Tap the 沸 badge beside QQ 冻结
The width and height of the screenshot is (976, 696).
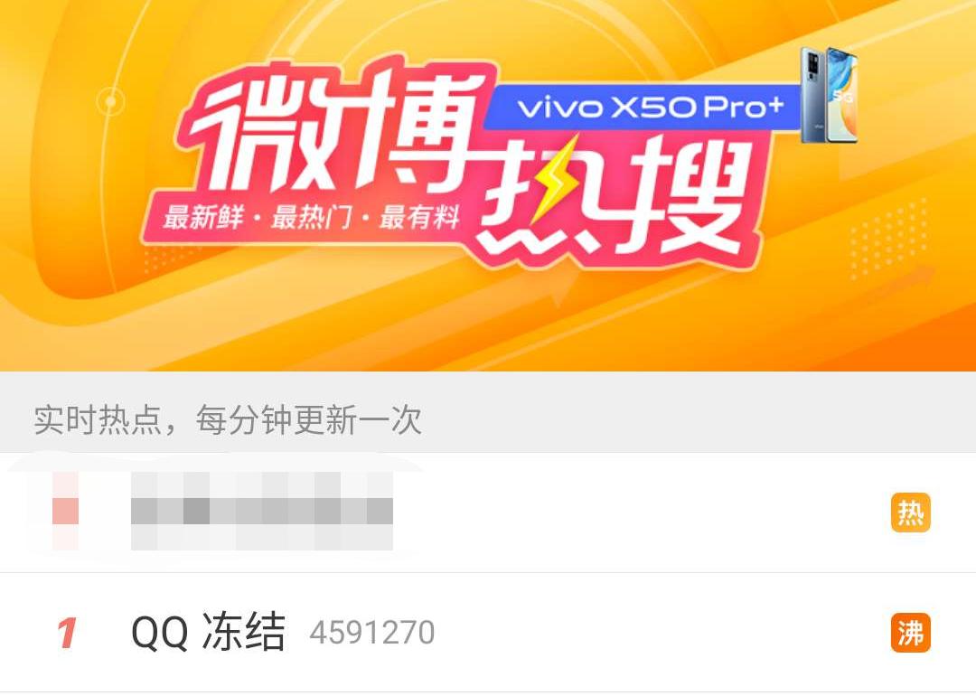[x=910, y=633]
